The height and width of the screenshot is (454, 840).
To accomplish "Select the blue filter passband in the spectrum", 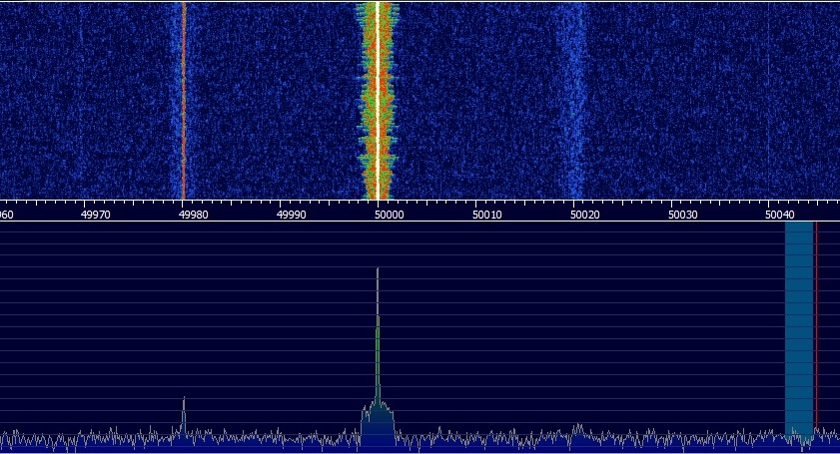I will click(x=799, y=332).
